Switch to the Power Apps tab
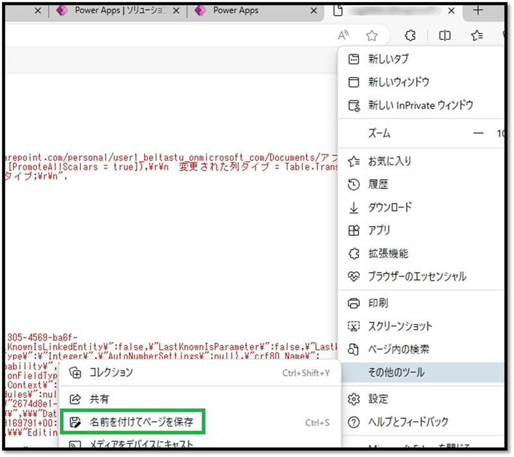The image size is (514, 457). 256,11
